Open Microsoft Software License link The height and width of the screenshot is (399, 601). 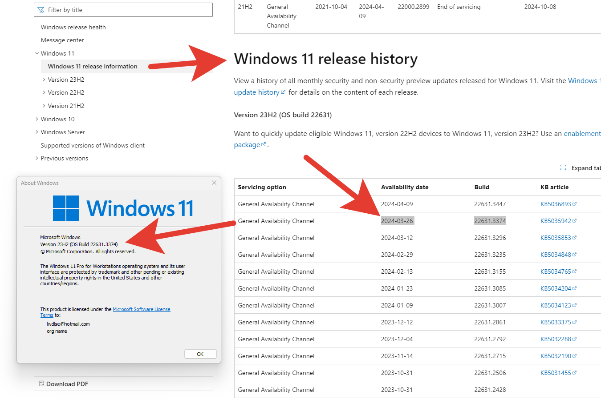point(142,309)
